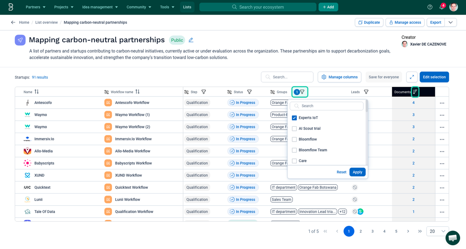Click the Antescofo Workflow orange icon
The height and width of the screenshot is (249, 466).
coord(108,103)
